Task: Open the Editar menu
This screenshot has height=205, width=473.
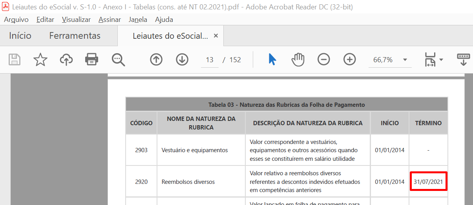Action: click(x=45, y=19)
